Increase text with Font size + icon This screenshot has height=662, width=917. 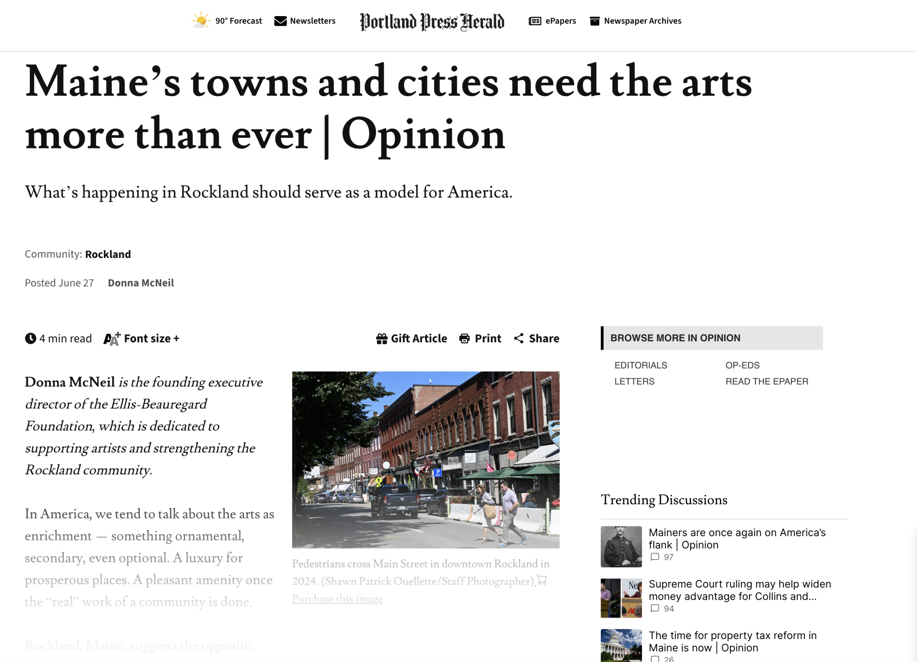(x=112, y=339)
